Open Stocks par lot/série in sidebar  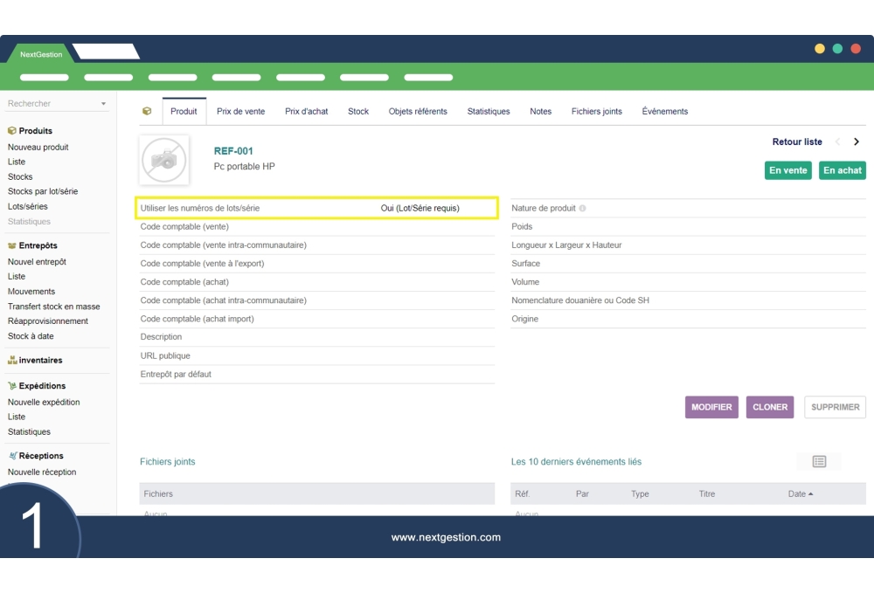coord(43,191)
